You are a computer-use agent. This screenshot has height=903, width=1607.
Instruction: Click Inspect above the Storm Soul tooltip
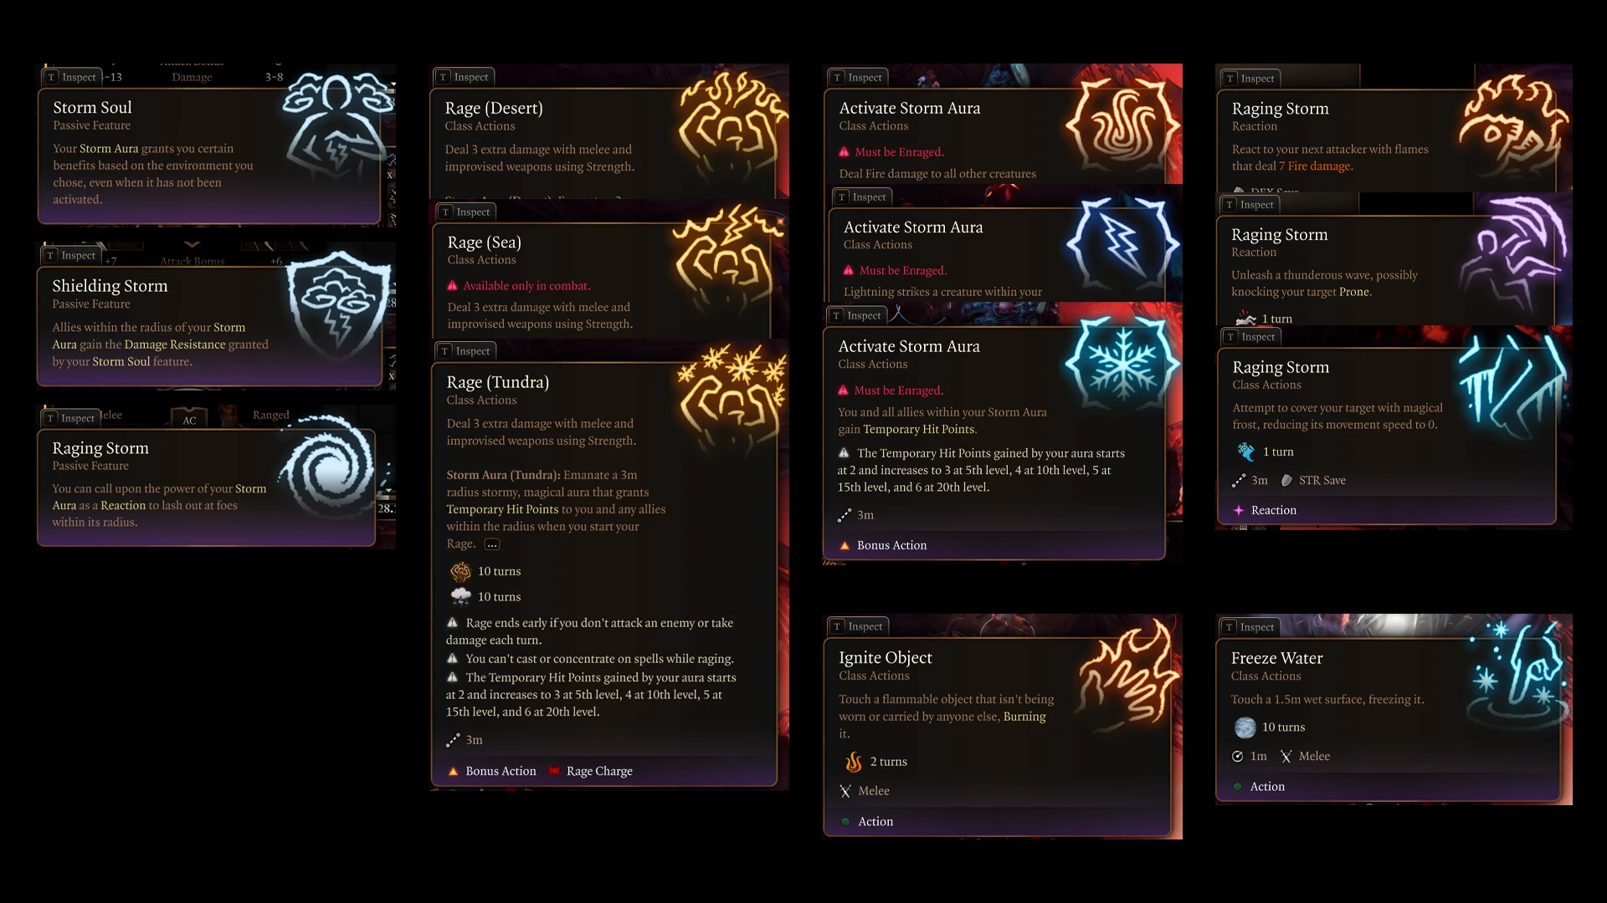[x=72, y=77]
